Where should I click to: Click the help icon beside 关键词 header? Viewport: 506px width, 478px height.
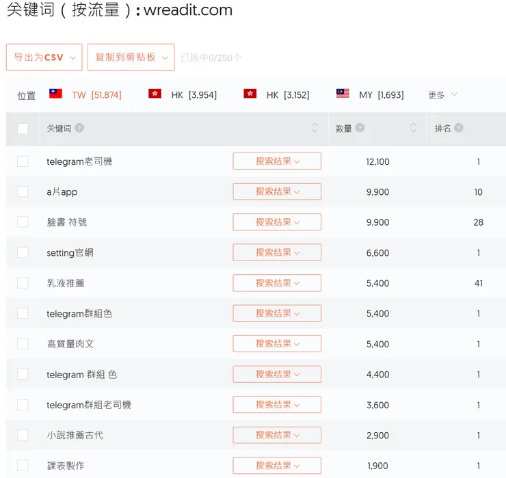click(x=79, y=128)
